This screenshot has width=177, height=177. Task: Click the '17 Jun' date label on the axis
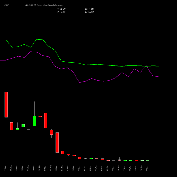147,169
